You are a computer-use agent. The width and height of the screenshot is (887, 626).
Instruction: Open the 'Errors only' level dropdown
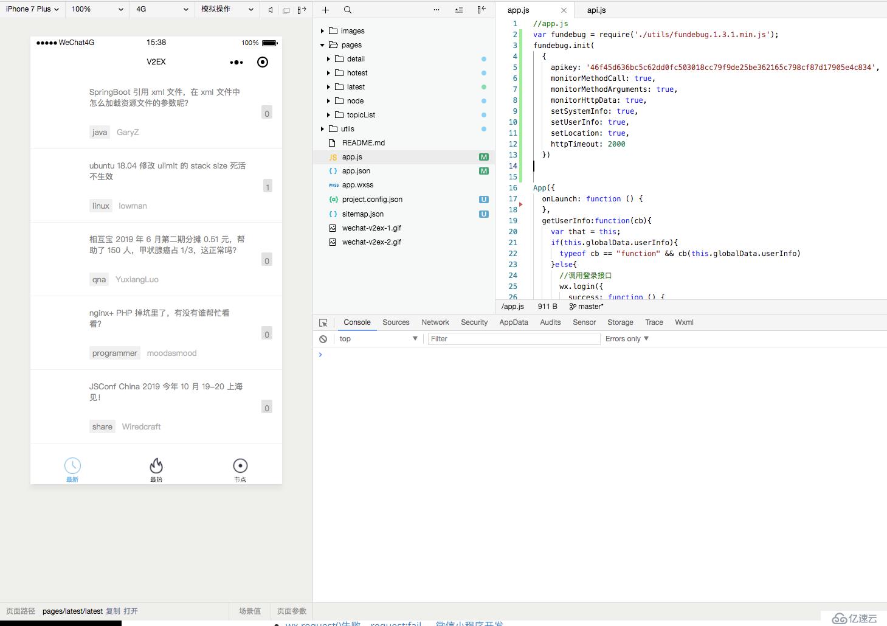click(x=627, y=339)
